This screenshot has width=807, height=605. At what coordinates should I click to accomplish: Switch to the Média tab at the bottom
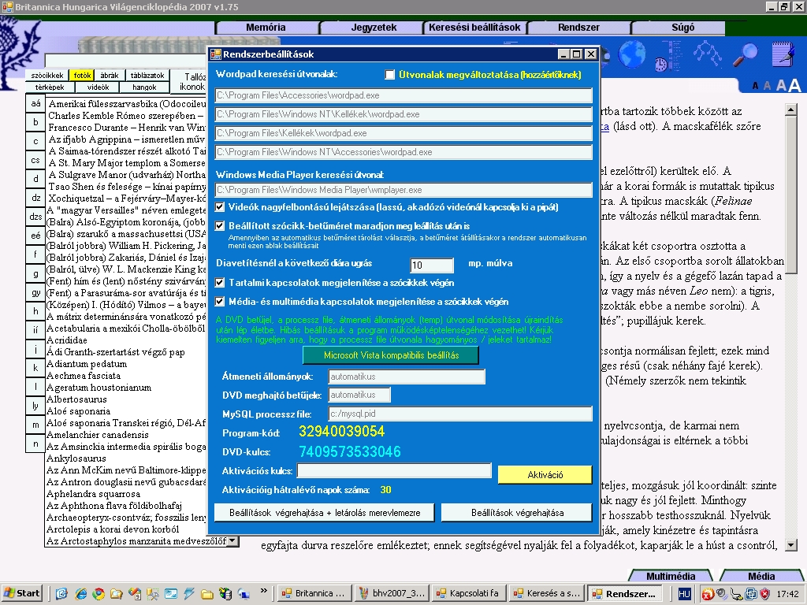(761, 576)
